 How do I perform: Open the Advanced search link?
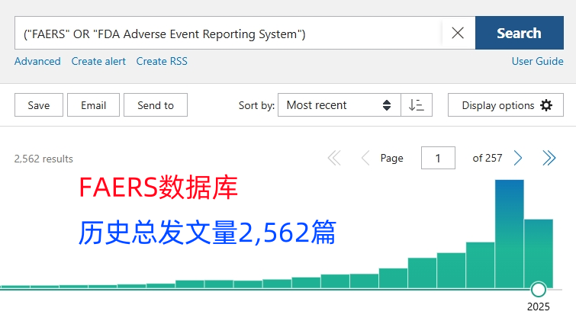point(37,61)
